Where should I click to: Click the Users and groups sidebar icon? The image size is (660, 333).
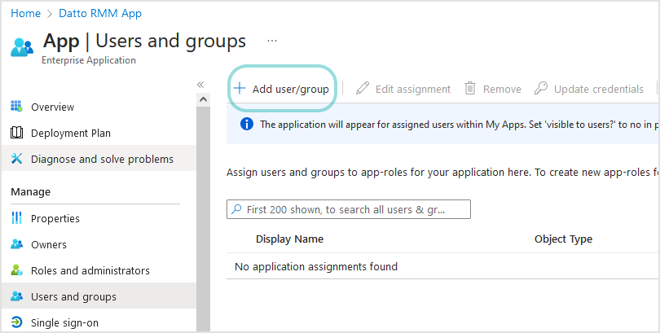point(16,296)
